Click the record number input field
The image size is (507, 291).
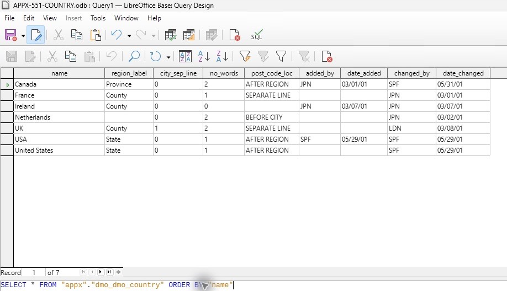33,273
